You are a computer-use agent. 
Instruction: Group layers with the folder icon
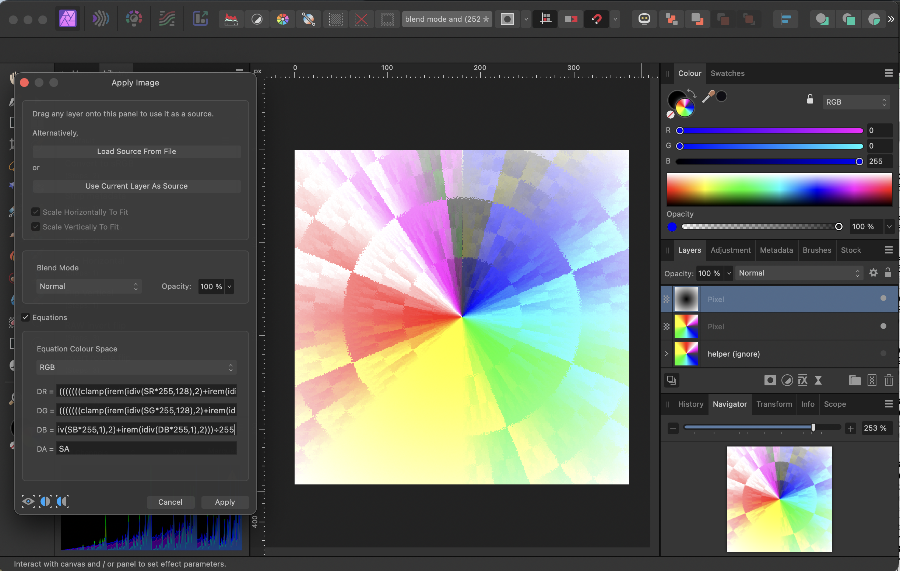(x=855, y=380)
